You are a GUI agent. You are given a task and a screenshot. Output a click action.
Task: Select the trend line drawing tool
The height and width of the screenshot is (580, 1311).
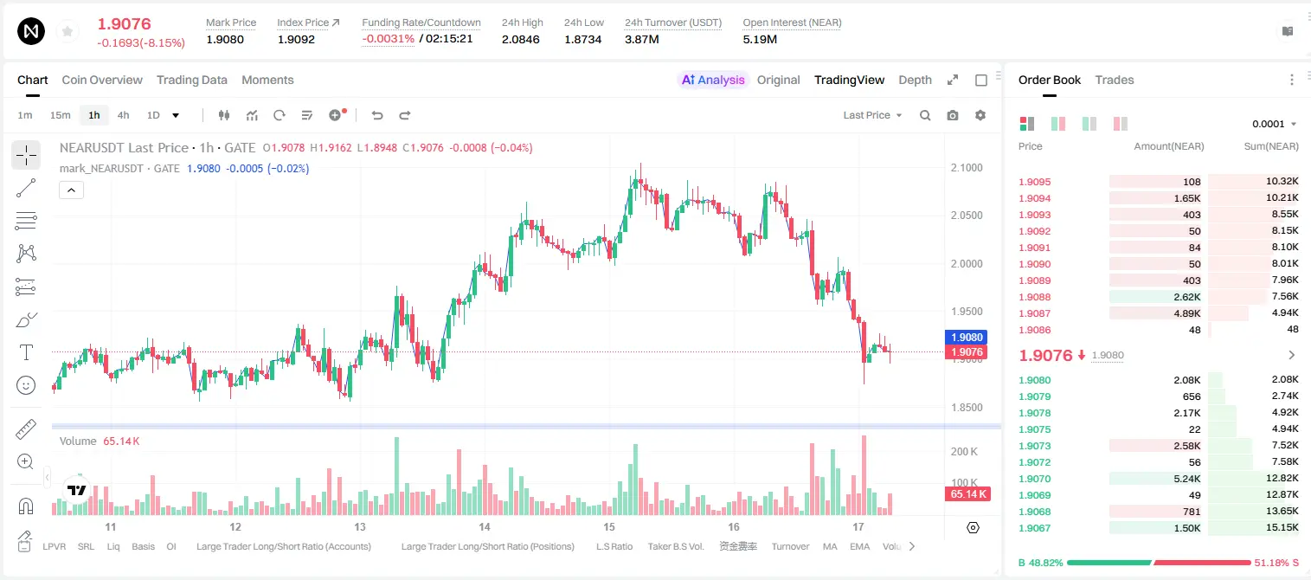pos(26,188)
